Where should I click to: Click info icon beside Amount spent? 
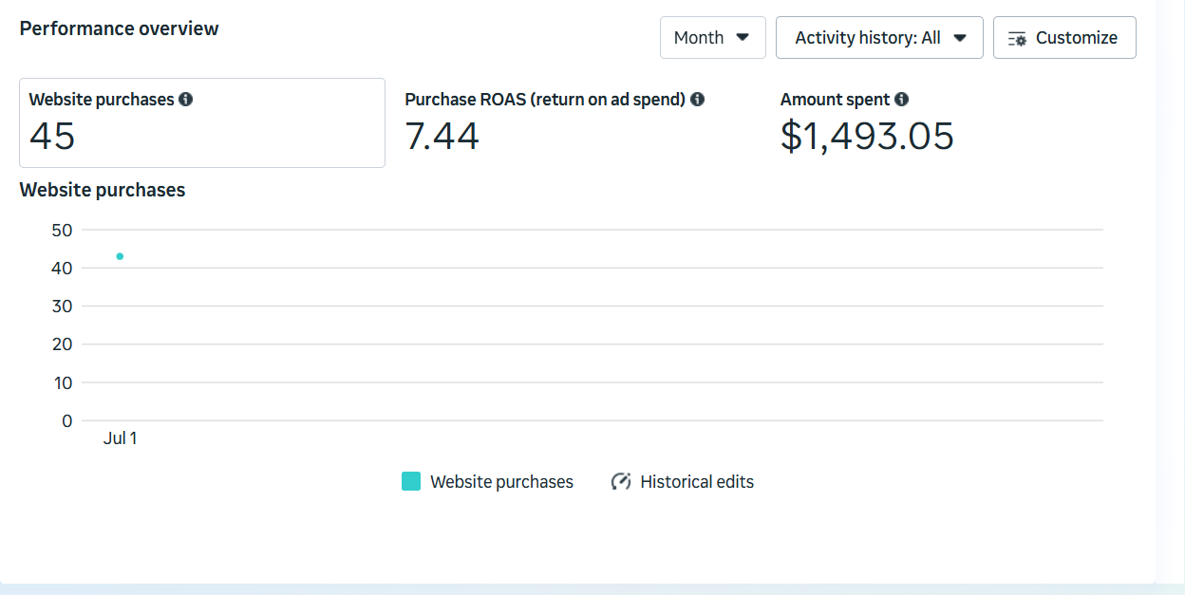(x=901, y=99)
